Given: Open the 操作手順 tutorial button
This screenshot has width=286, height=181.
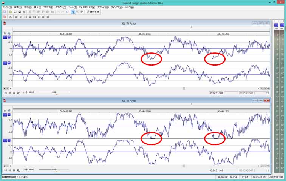Looking at the screenshot, I should tap(93, 12).
